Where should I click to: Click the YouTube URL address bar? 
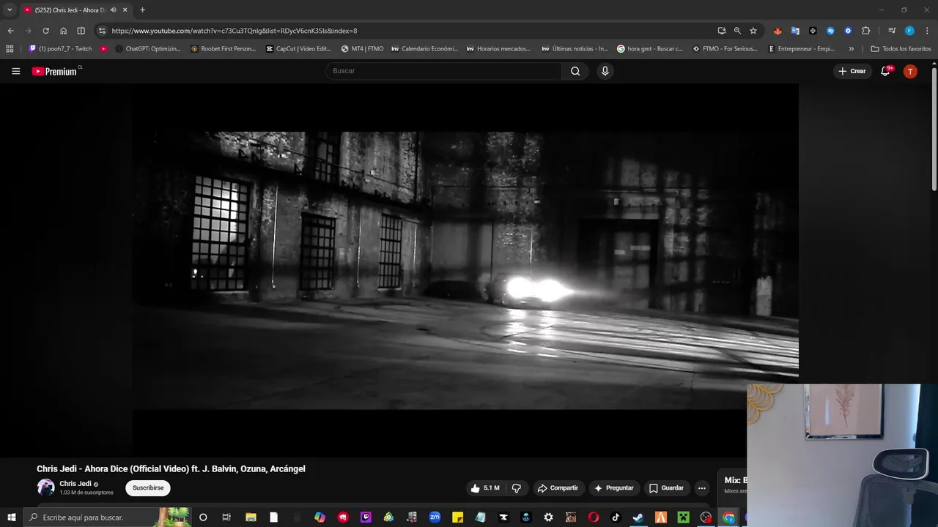[410, 31]
